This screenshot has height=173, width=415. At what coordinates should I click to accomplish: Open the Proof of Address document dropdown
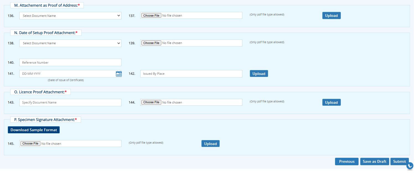[x=70, y=16]
